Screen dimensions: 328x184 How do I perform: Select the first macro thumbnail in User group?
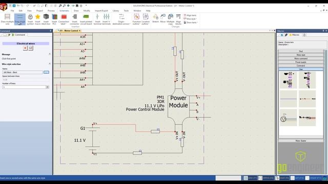[289, 80]
